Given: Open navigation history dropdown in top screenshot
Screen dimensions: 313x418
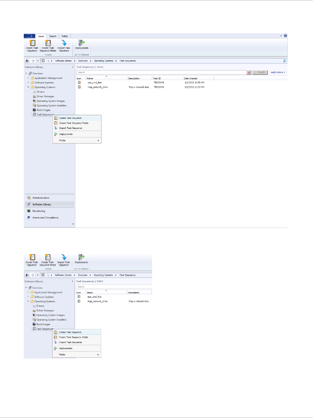Looking at the screenshot, I should [38, 61].
